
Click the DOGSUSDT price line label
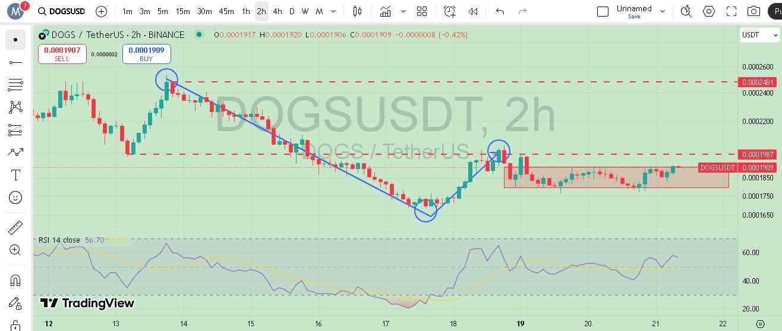[x=718, y=167]
